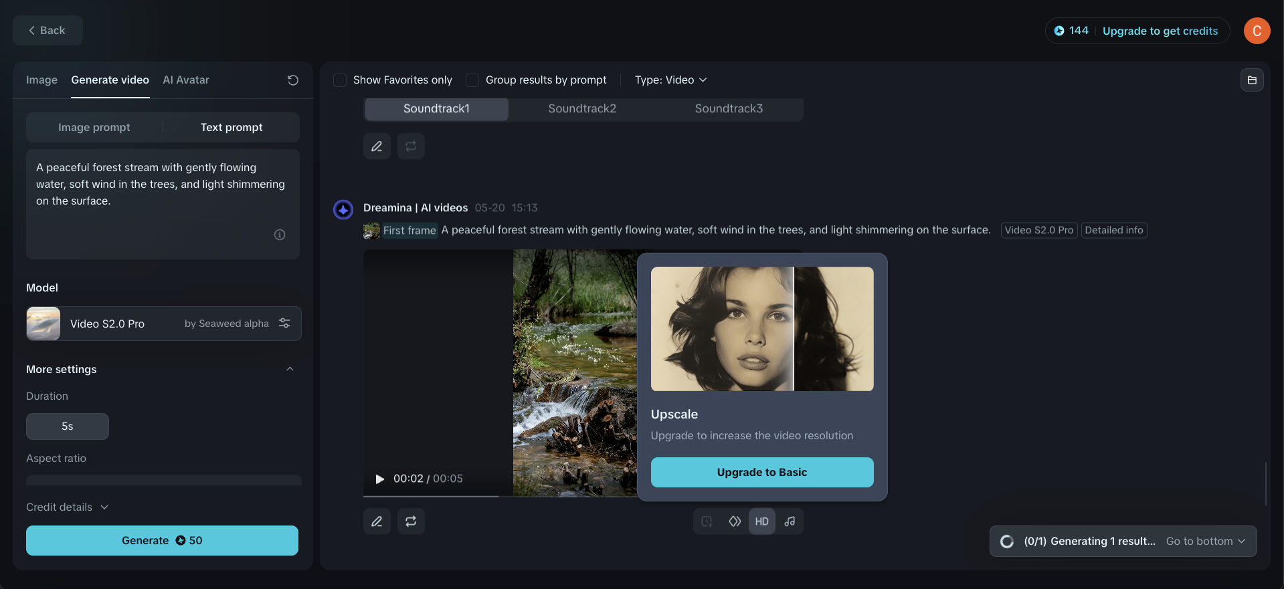Click the credits coin icon beside 144

(x=1059, y=31)
